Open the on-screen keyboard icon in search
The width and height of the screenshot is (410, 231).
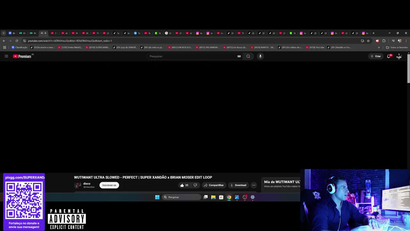(239, 56)
